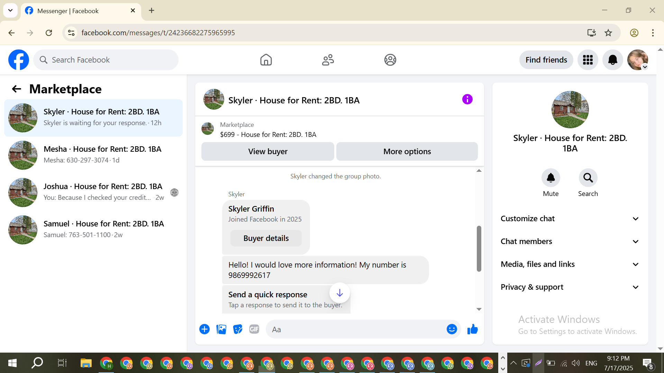
Task: Open the notifications bell
Action: pos(613,60)
